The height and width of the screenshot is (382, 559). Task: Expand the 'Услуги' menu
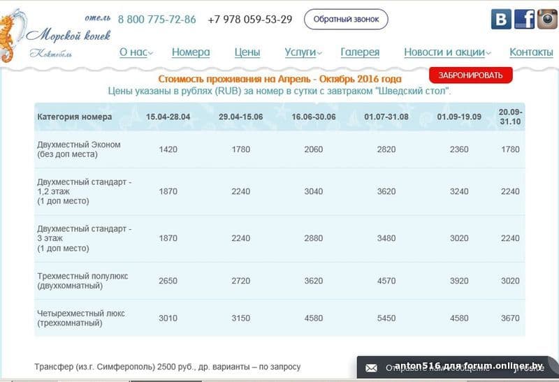click(303, 52)
